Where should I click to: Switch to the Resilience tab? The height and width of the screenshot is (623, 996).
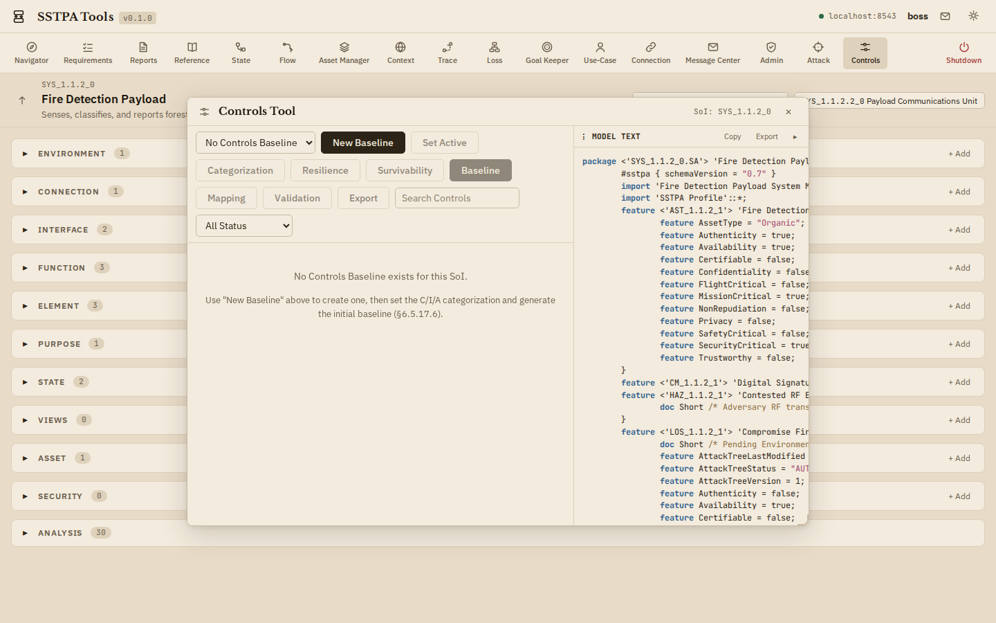click(x=325, y=170)
